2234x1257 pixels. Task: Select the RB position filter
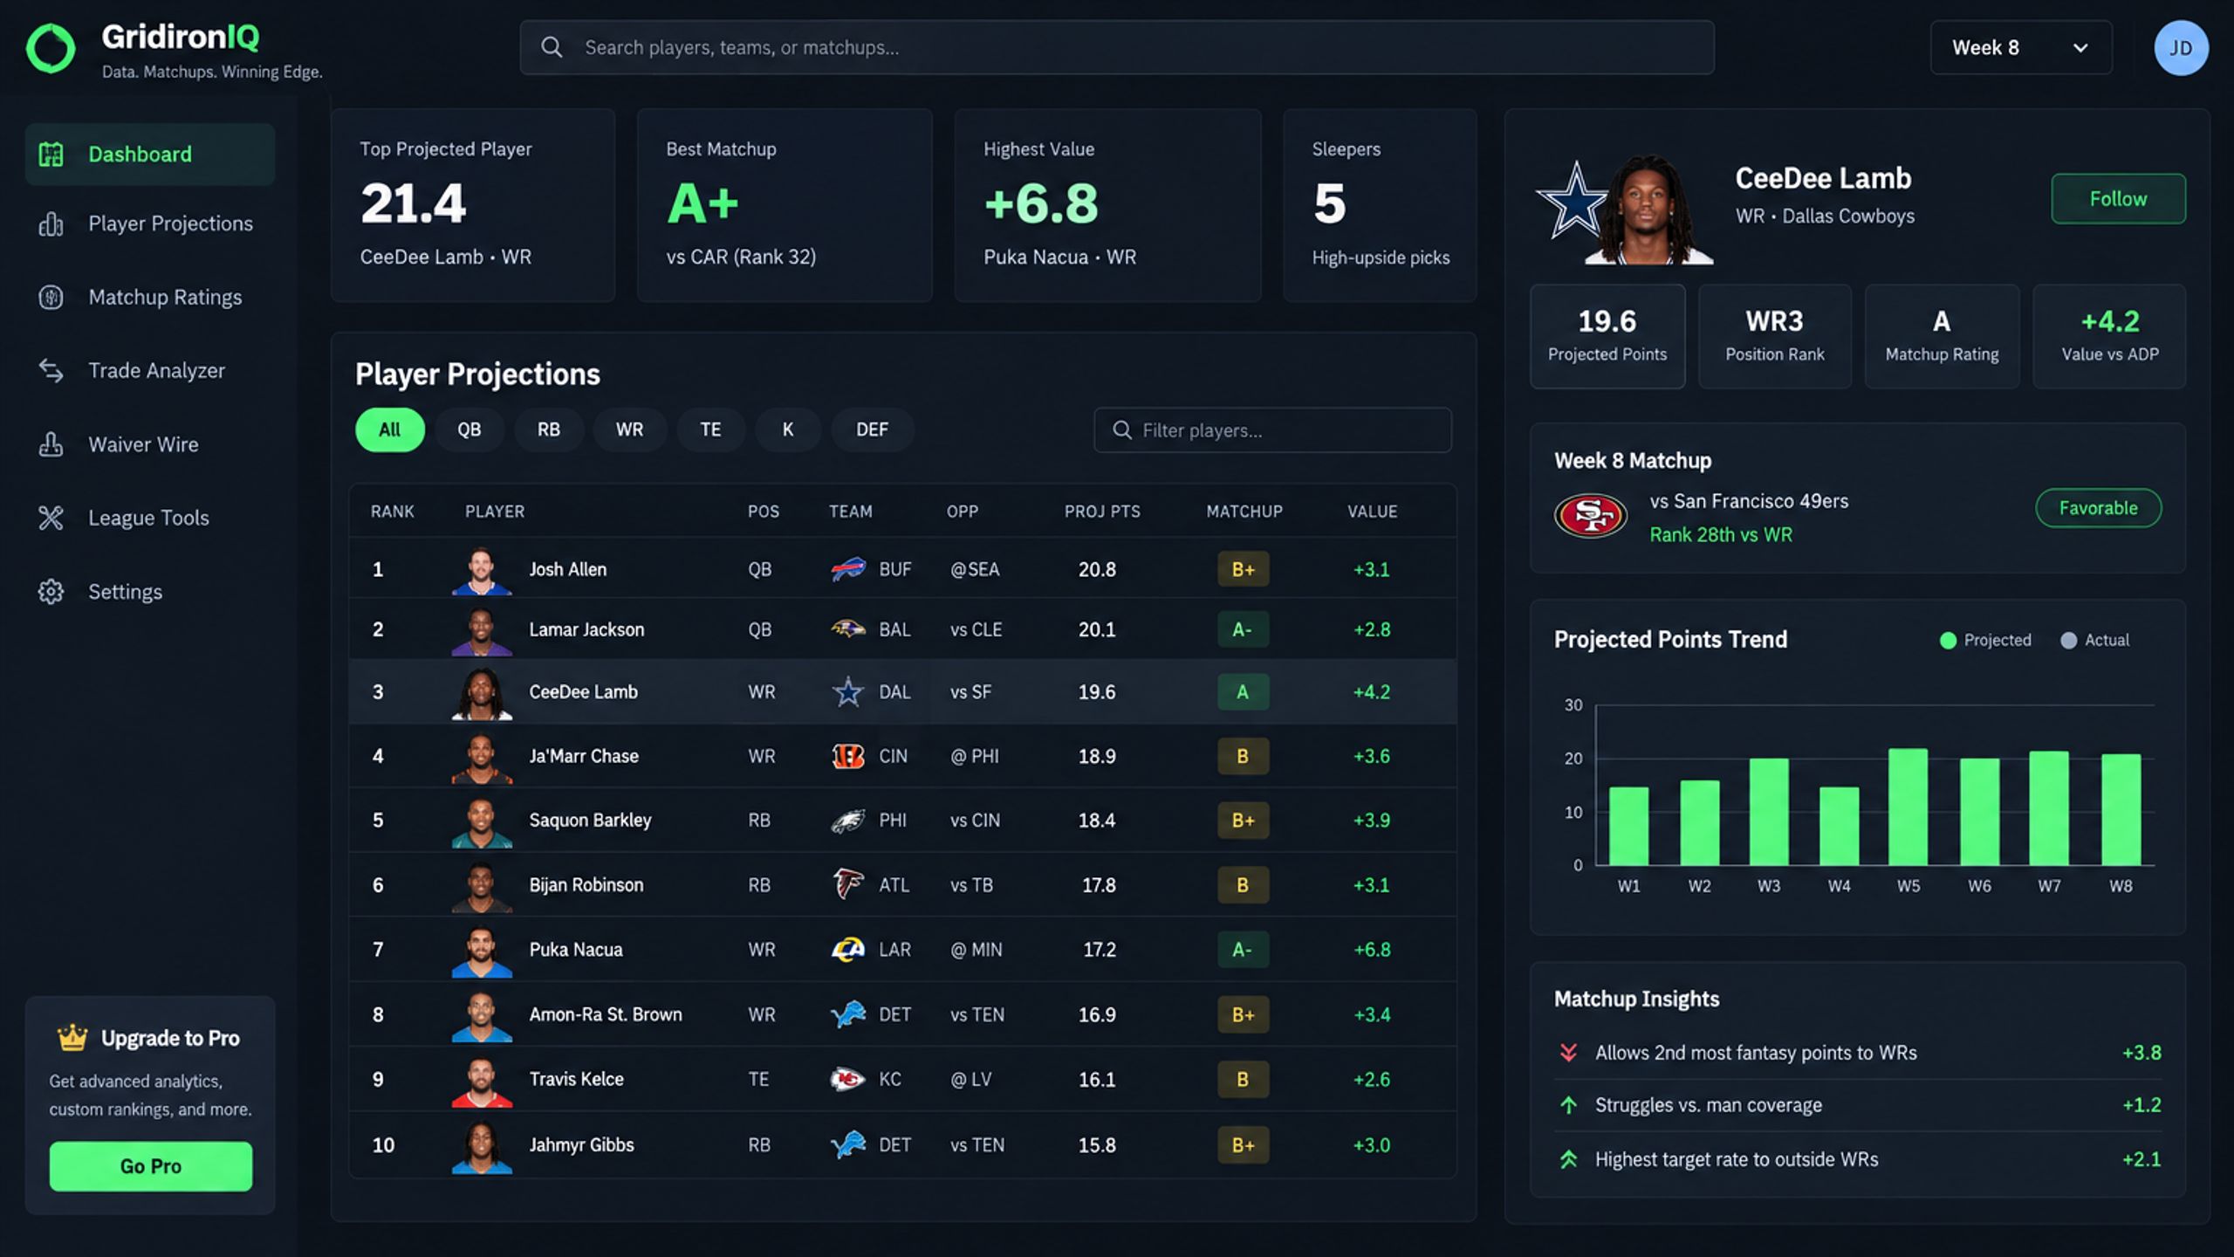549,429
